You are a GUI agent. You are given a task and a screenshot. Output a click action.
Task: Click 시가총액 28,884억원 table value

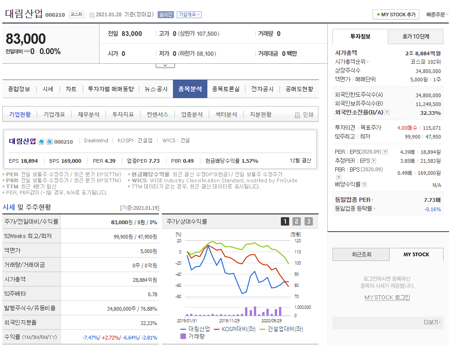coord(145,280)
